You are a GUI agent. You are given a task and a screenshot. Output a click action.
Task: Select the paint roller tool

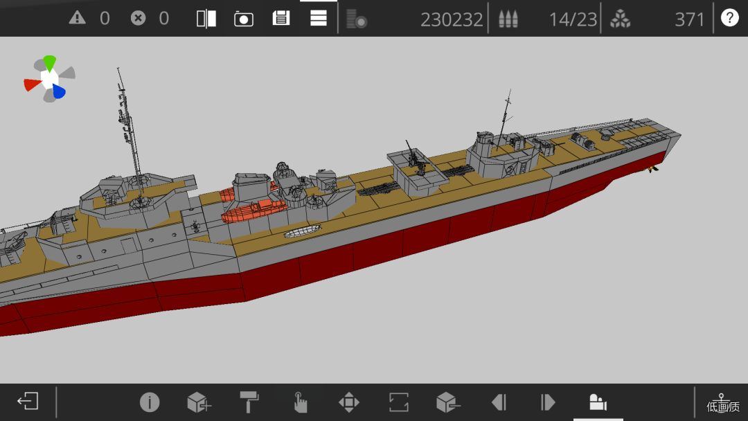(249, 402)
